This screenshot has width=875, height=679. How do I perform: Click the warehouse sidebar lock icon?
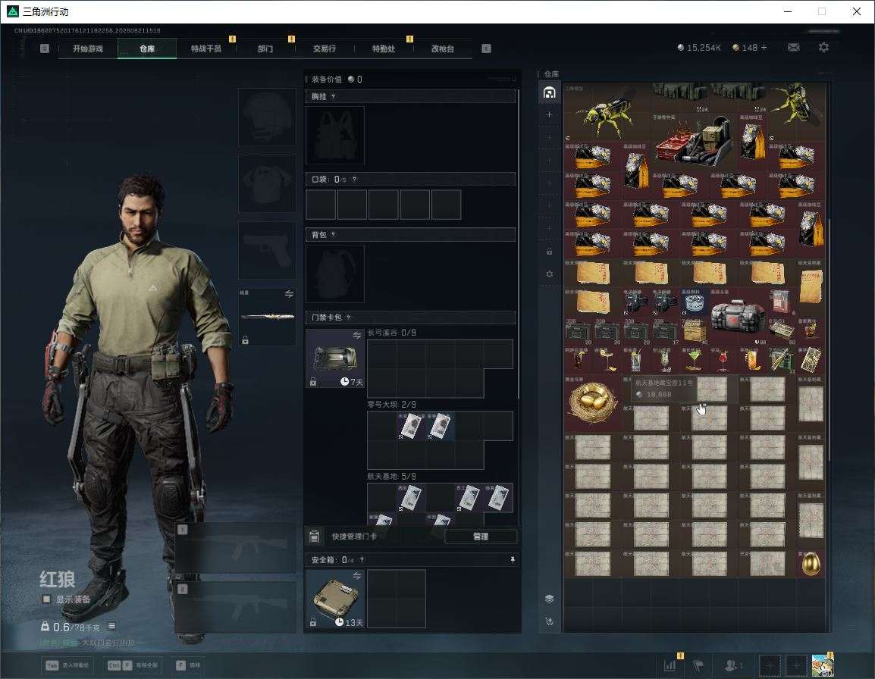coord(549,251)
